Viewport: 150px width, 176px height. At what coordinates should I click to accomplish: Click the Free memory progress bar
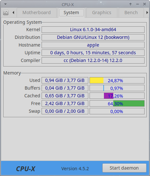117,103
